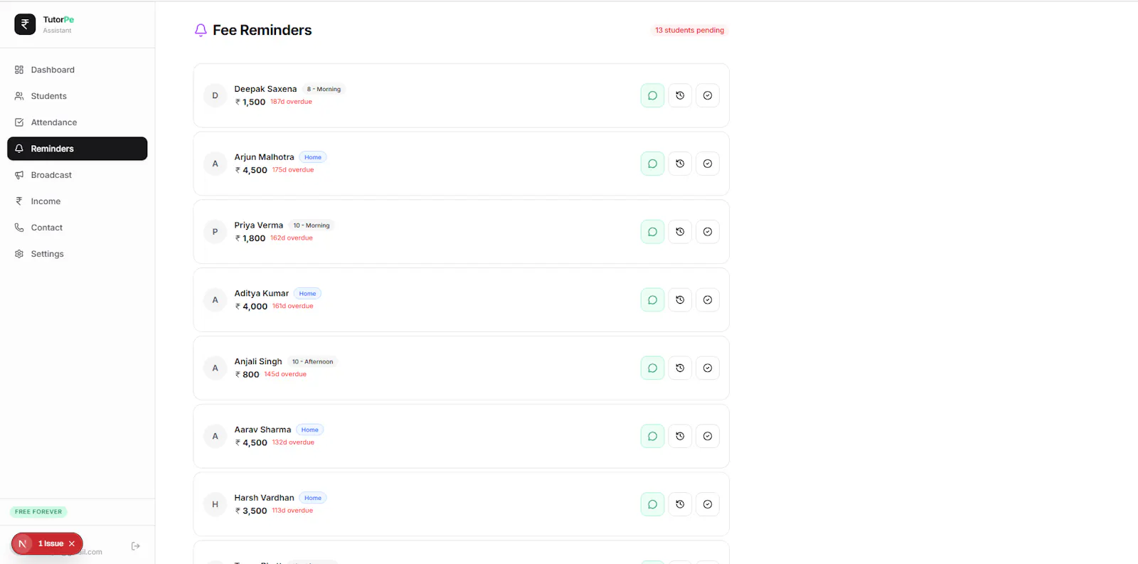Send reminder message to Harsh Vardhan
Viewport: 1138px width, 564px height.
[x=652, y=504]
